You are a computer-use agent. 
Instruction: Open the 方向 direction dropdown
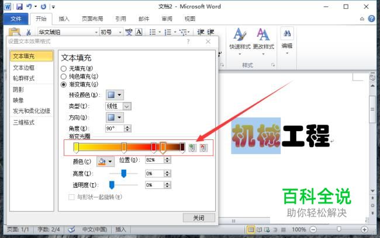[x=115, y=118]
